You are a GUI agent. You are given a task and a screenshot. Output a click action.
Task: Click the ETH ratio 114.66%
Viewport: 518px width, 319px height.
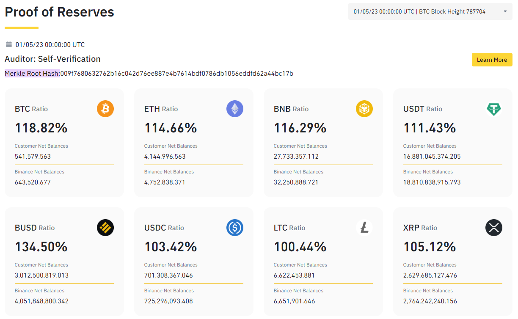pyautogui.click(x=171, y=128)
